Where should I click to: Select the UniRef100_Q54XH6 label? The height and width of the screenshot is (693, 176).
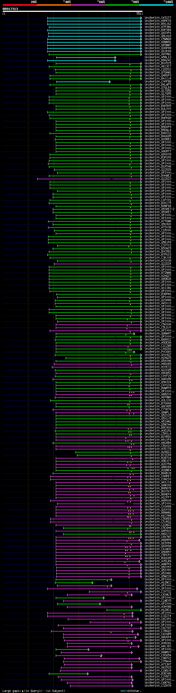pos(158,361)
